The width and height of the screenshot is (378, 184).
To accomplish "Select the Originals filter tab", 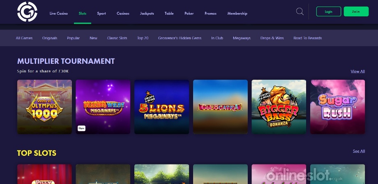I will point(50,38).
